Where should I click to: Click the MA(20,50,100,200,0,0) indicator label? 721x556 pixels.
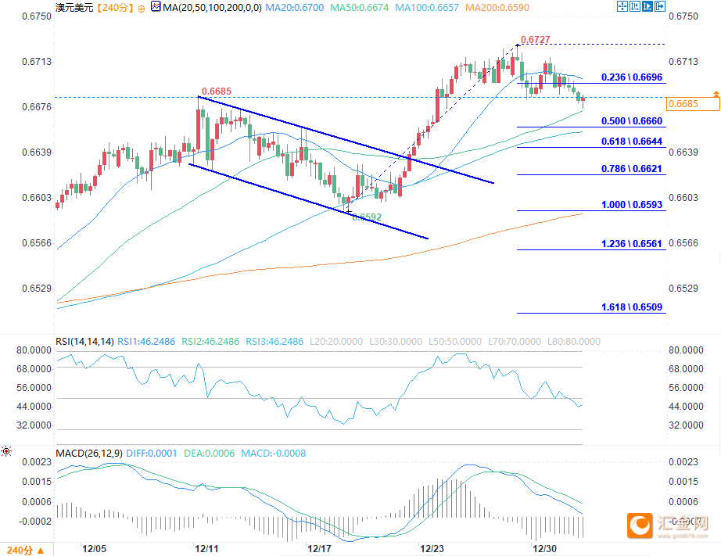click(x=213, y=8)
